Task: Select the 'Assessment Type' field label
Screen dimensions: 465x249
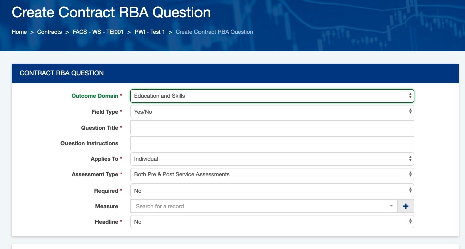Action: [x=95, y=174]
